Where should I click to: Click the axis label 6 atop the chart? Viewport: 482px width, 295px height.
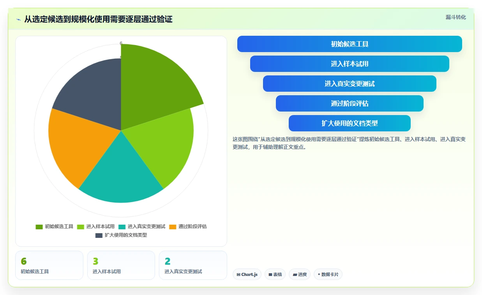(121, 43)
